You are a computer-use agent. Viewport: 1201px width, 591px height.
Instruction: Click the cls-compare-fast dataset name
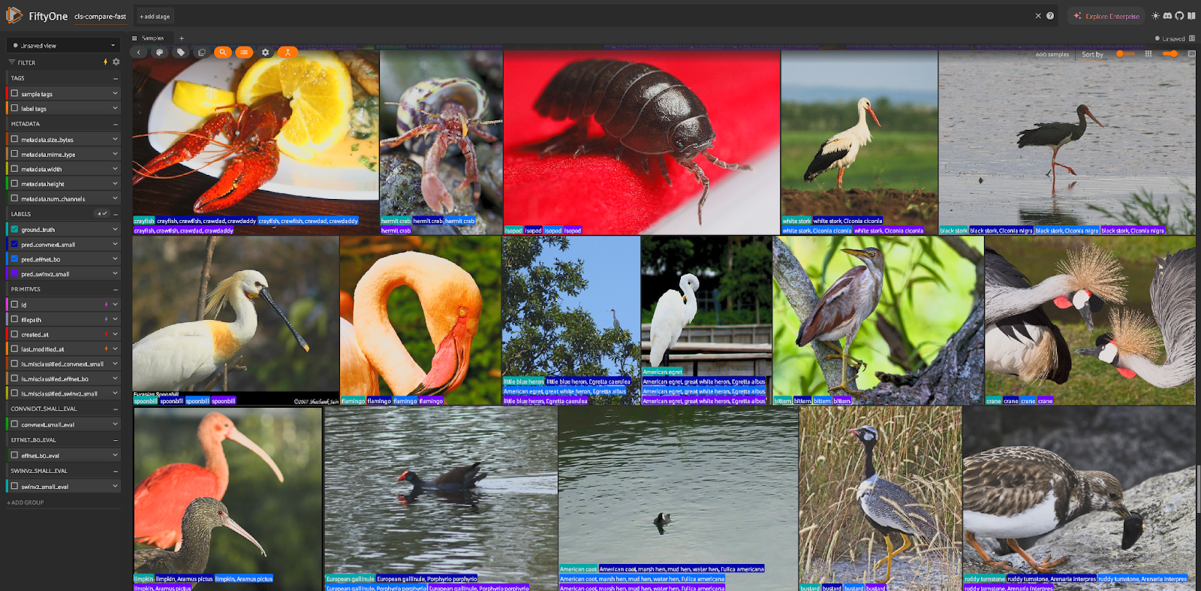tap(100, 16)
